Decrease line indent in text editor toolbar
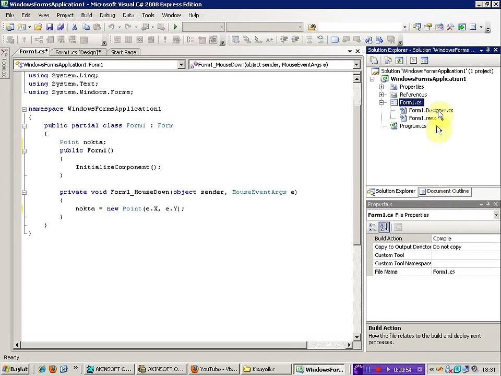Screen dimensions: 501x376 click(x=284, y=40)
